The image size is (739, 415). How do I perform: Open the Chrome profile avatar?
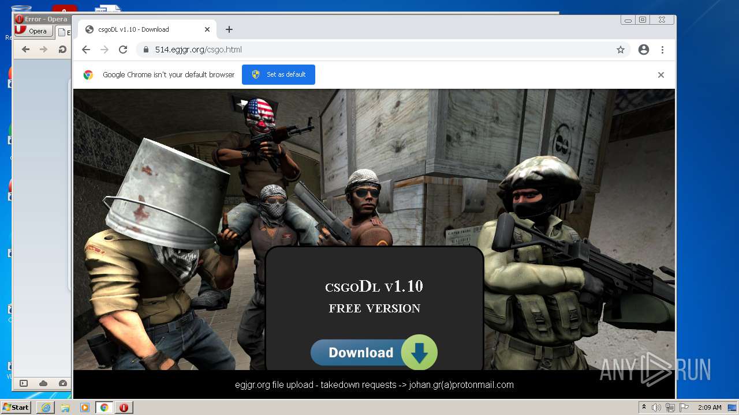tap(644, 50)
